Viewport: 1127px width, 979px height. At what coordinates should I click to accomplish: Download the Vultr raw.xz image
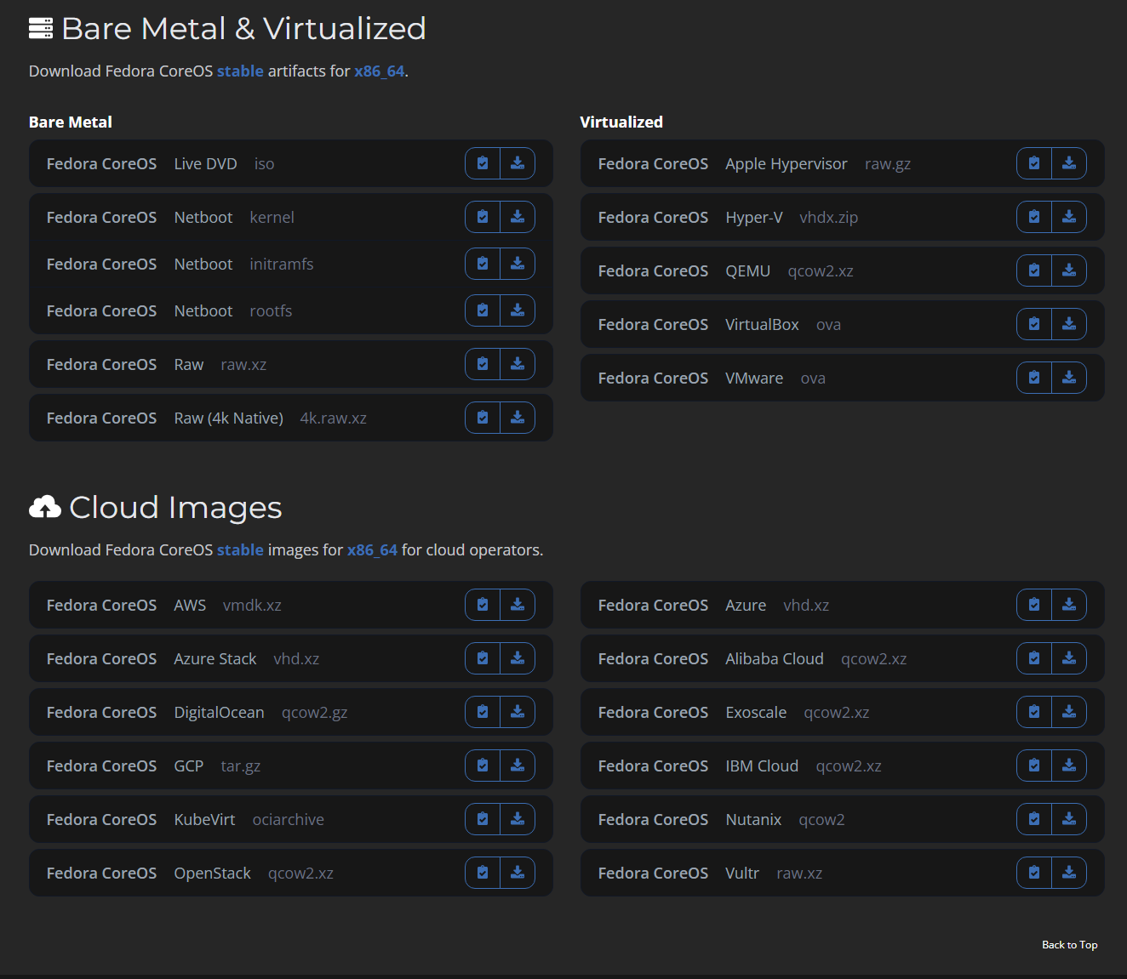(x=1069, y=873)
